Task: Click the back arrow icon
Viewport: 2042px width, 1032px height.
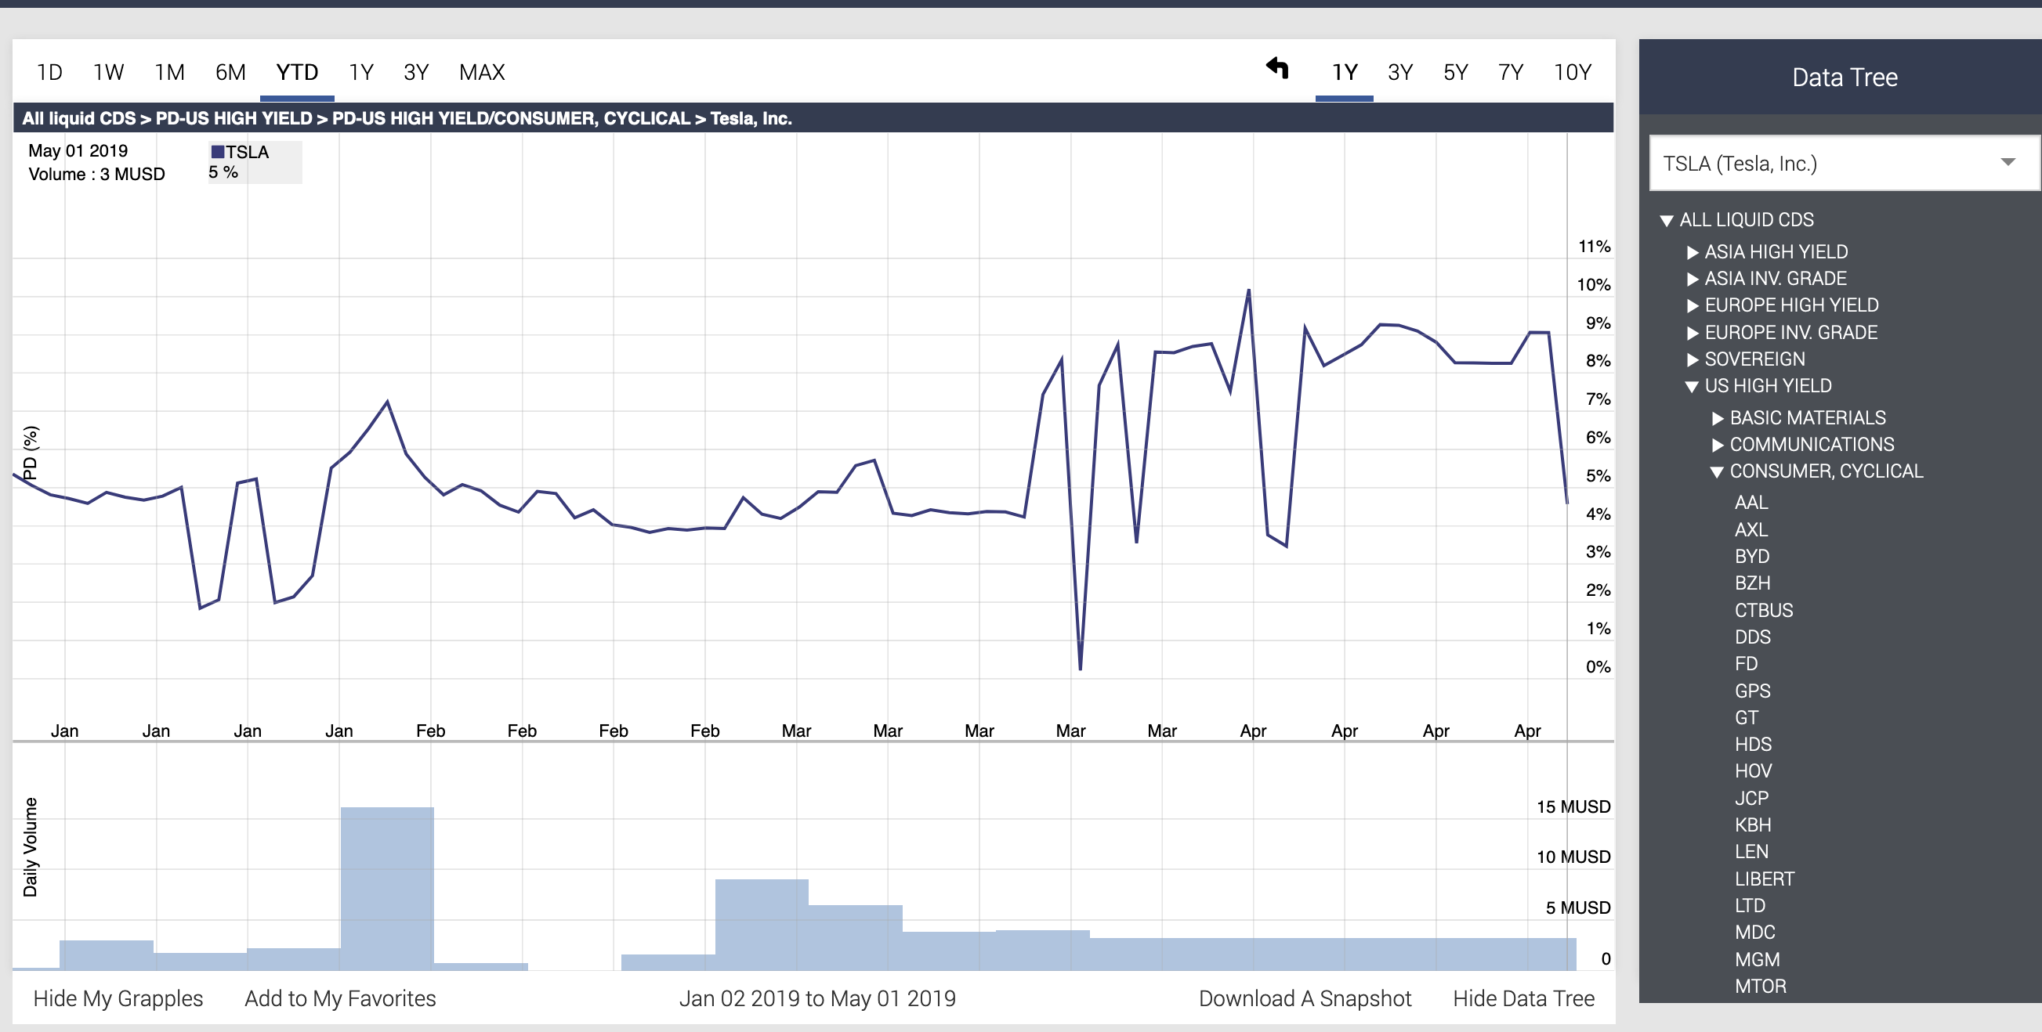Action: (1277, 69)
